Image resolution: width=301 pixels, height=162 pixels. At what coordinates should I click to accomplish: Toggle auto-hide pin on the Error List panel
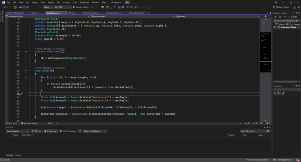(x=267, y=128)
